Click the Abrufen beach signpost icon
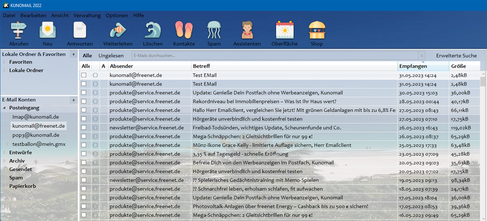This screenshot has width=487, height=221. point(19,31)
